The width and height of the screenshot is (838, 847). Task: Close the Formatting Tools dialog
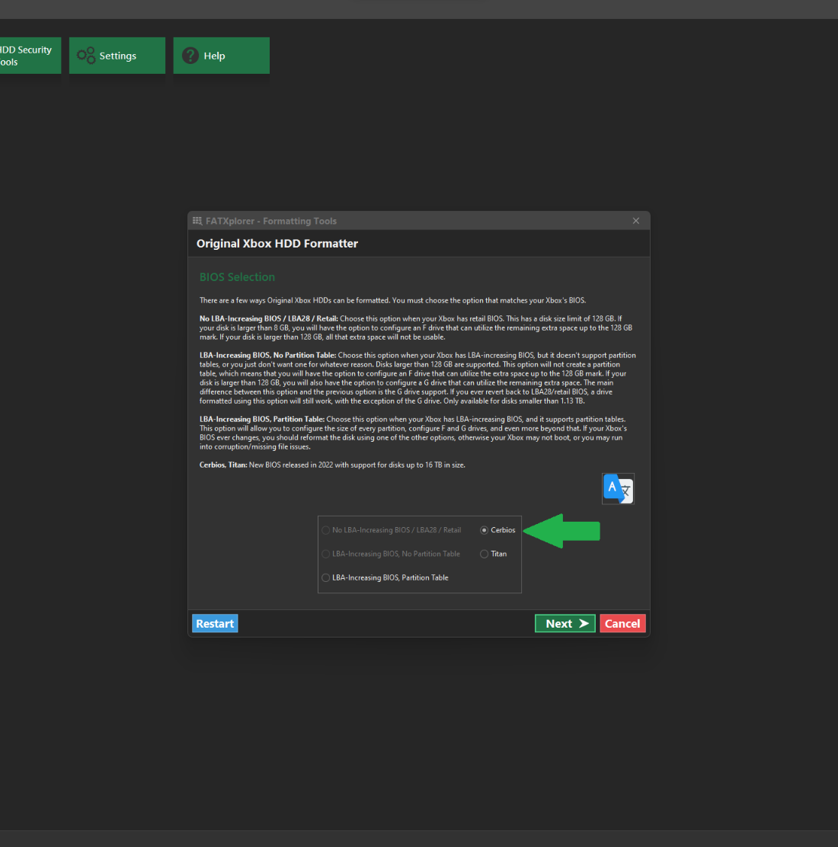[x=636, y=221]
